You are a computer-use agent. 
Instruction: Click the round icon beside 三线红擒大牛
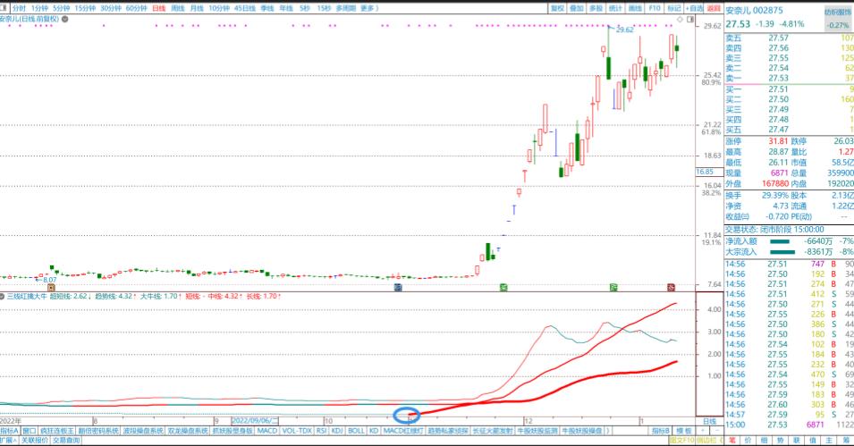pyautogui.click(x=2, y=296)
